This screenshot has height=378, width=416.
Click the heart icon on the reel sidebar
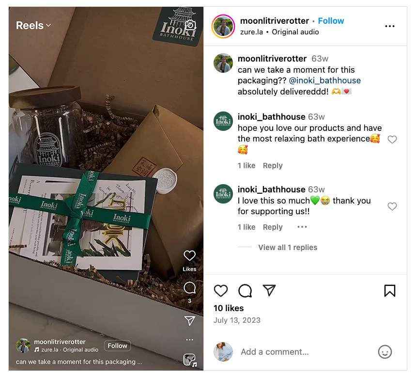click(x=189, y=256)
